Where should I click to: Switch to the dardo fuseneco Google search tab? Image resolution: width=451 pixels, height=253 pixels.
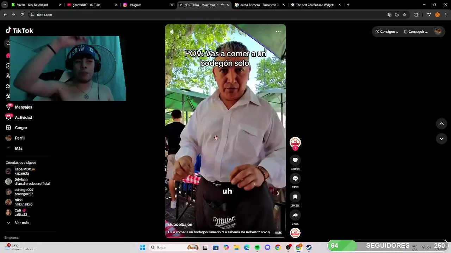[260, 5]
